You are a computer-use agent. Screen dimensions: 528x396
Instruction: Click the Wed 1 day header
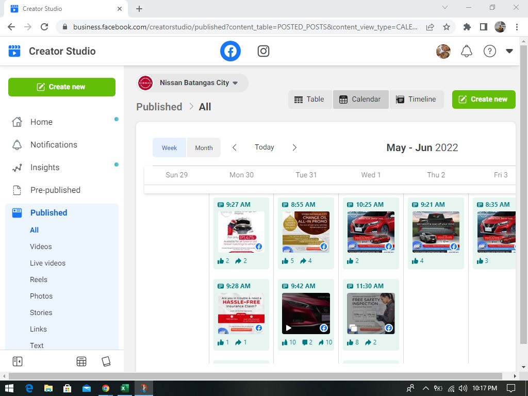coord(371,175)
